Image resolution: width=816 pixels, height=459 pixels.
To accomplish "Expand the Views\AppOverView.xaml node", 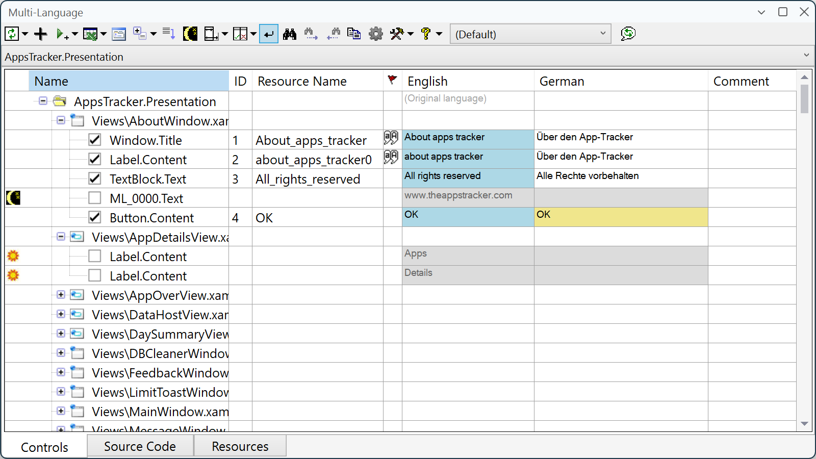I will point(61,295).
